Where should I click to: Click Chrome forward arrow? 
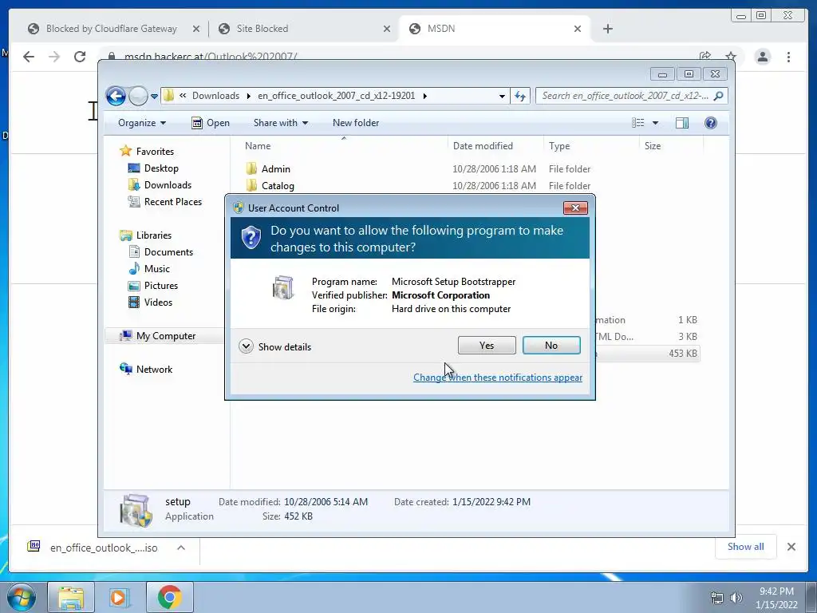[x=54, y=57]
